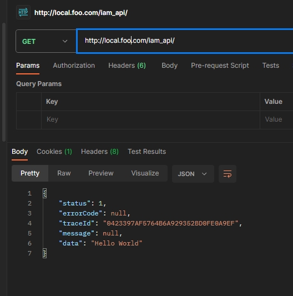Open the request Body tab
Viewport: 293px width, 296px height.
(x=169, y=66)
